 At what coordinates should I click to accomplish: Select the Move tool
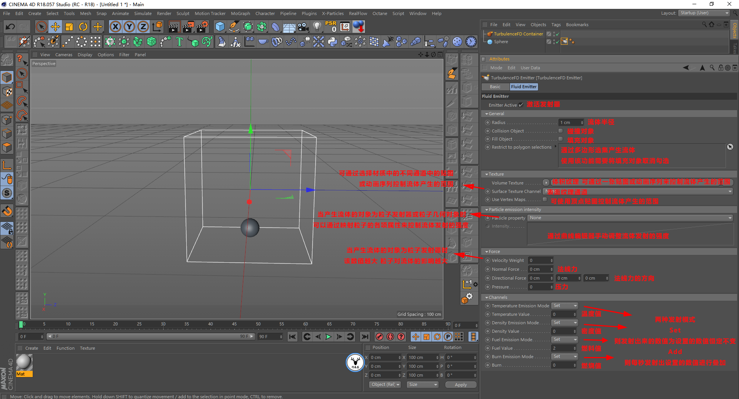pyautogui.click(x=55, y=27)
